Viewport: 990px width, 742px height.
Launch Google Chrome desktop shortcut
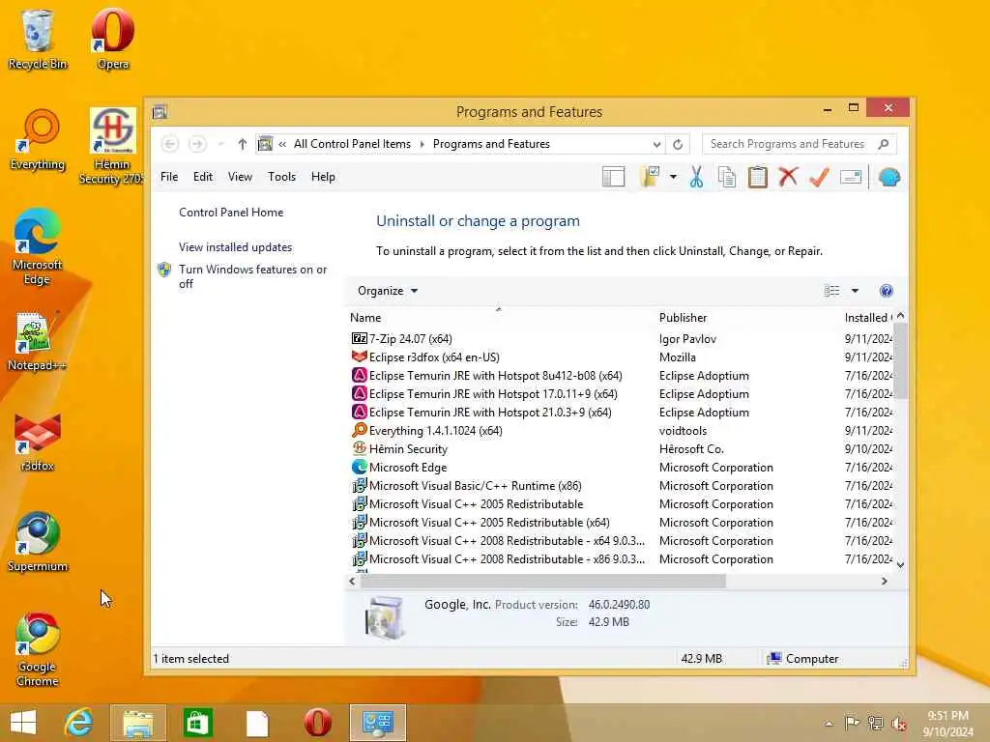tap(38, 650)
